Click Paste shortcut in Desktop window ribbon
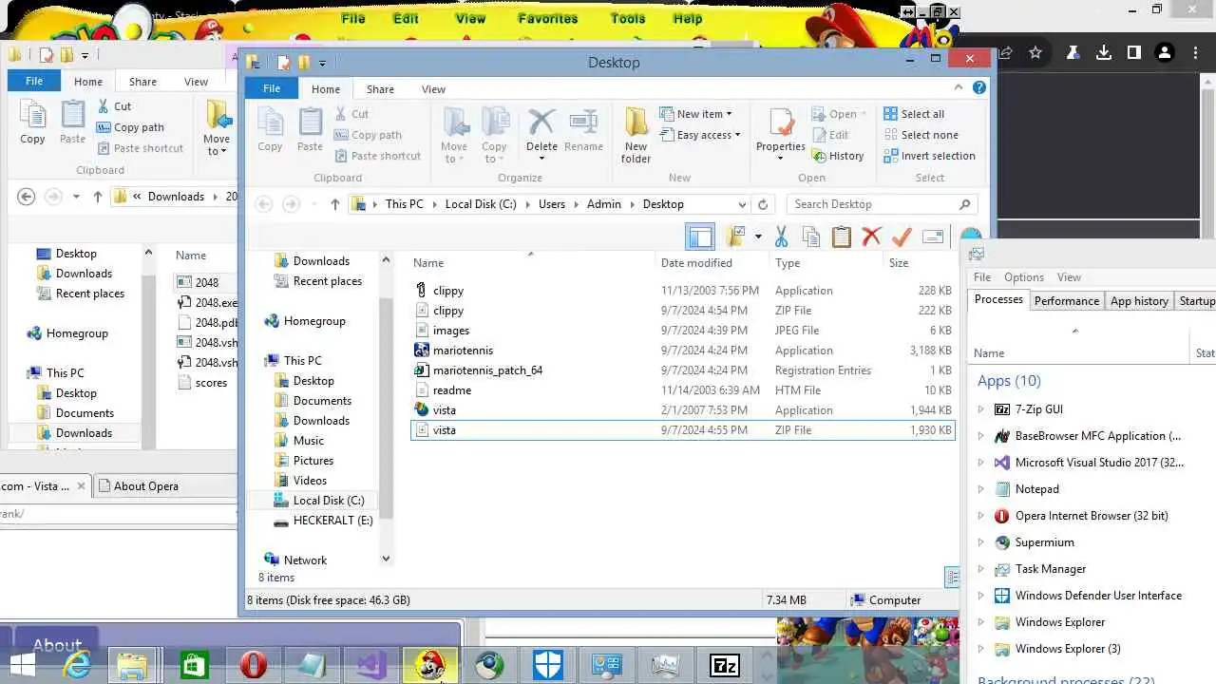 [x=377, y=156]
